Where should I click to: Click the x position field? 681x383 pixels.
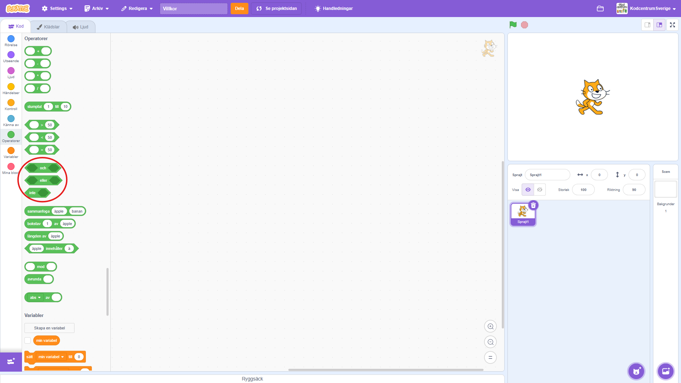tap(599, 175)
